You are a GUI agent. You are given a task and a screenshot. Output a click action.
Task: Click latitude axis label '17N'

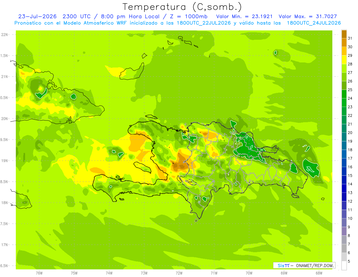(4, 245)
